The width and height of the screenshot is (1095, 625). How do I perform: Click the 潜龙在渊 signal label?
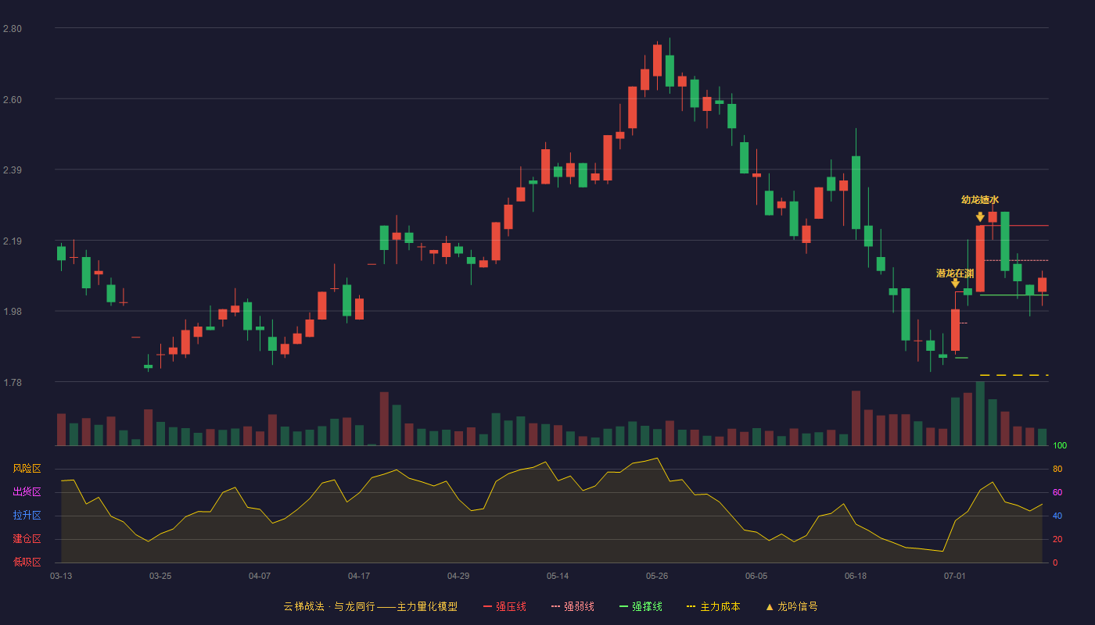955,273
